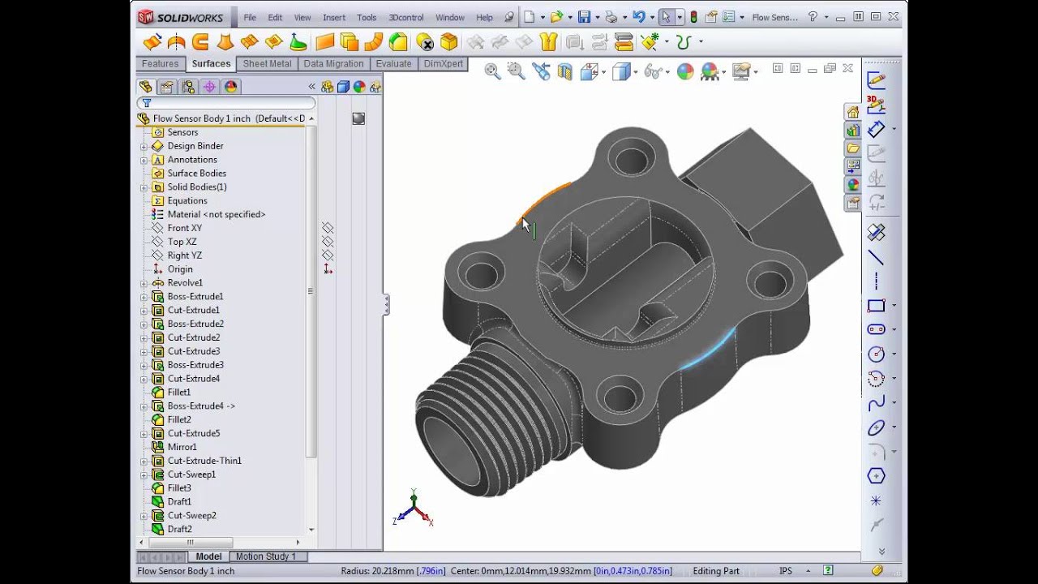Start a 3D Sketch from right toolbar
Image resolution: width=1038 pixels, height=584 pixels.
(876, 104)
